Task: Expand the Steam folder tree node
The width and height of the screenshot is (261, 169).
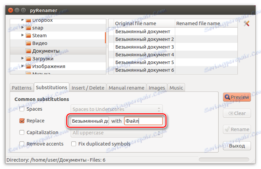Action: (23, 35)
